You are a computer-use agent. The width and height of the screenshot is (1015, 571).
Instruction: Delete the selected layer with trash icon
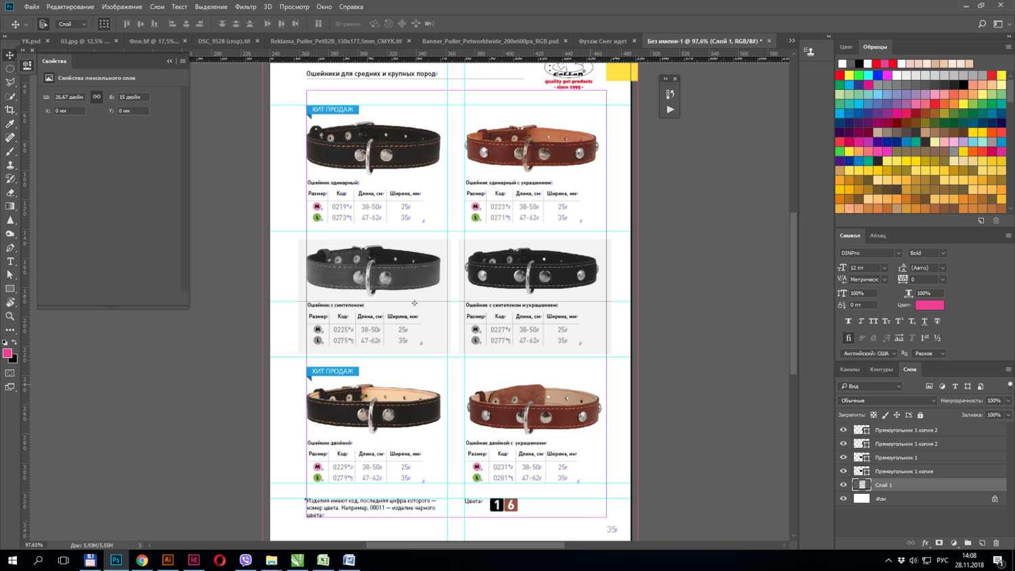[996, 543]
